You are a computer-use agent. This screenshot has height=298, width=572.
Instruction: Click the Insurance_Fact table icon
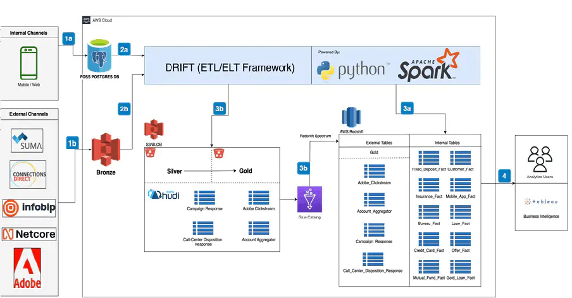tap(428, 185)
